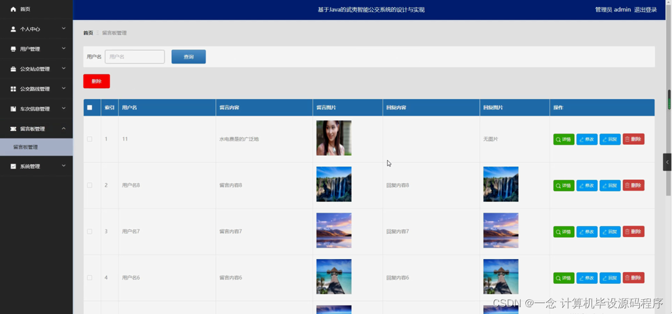Viewport: 672px width, 314px height.
Task: Click 修改 for 用户名6 row
Action: pos(587,278)
